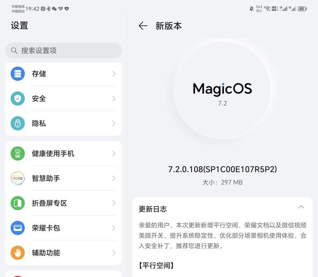
Task: Tap the NFC status icon
Action: coord(43,9)
